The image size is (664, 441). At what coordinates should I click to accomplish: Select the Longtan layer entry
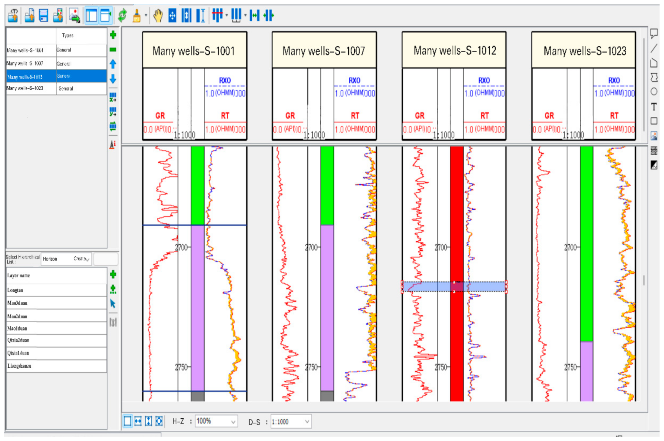[x=15, y=290]
